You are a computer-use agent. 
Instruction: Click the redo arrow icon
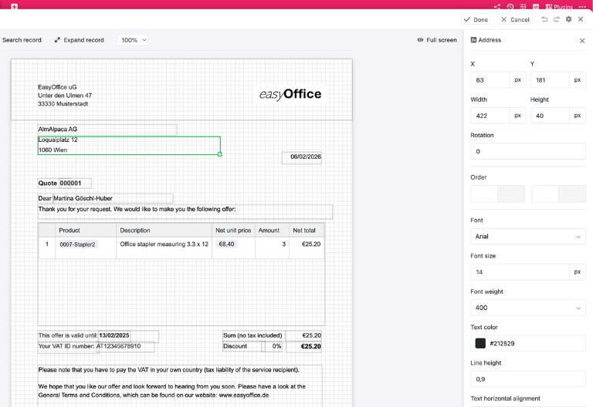pyautogui.click(x=557, y=19)
